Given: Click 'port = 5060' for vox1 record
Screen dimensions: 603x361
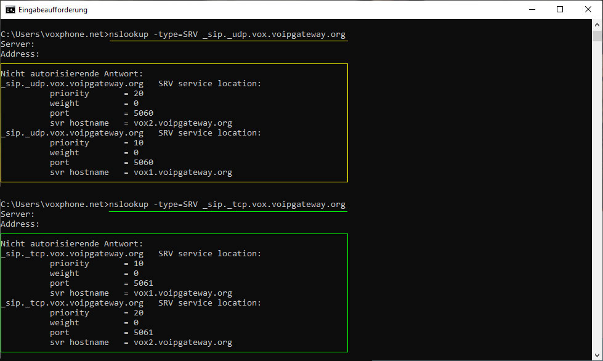Looking at the screenshot, I should coord(102,162).
